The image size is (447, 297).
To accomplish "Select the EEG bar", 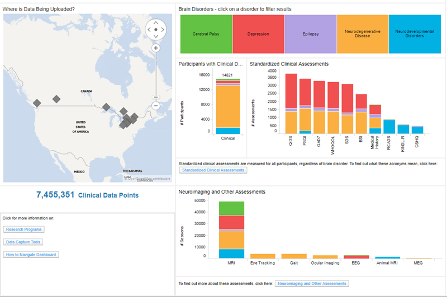I will (x=356, y=257).
